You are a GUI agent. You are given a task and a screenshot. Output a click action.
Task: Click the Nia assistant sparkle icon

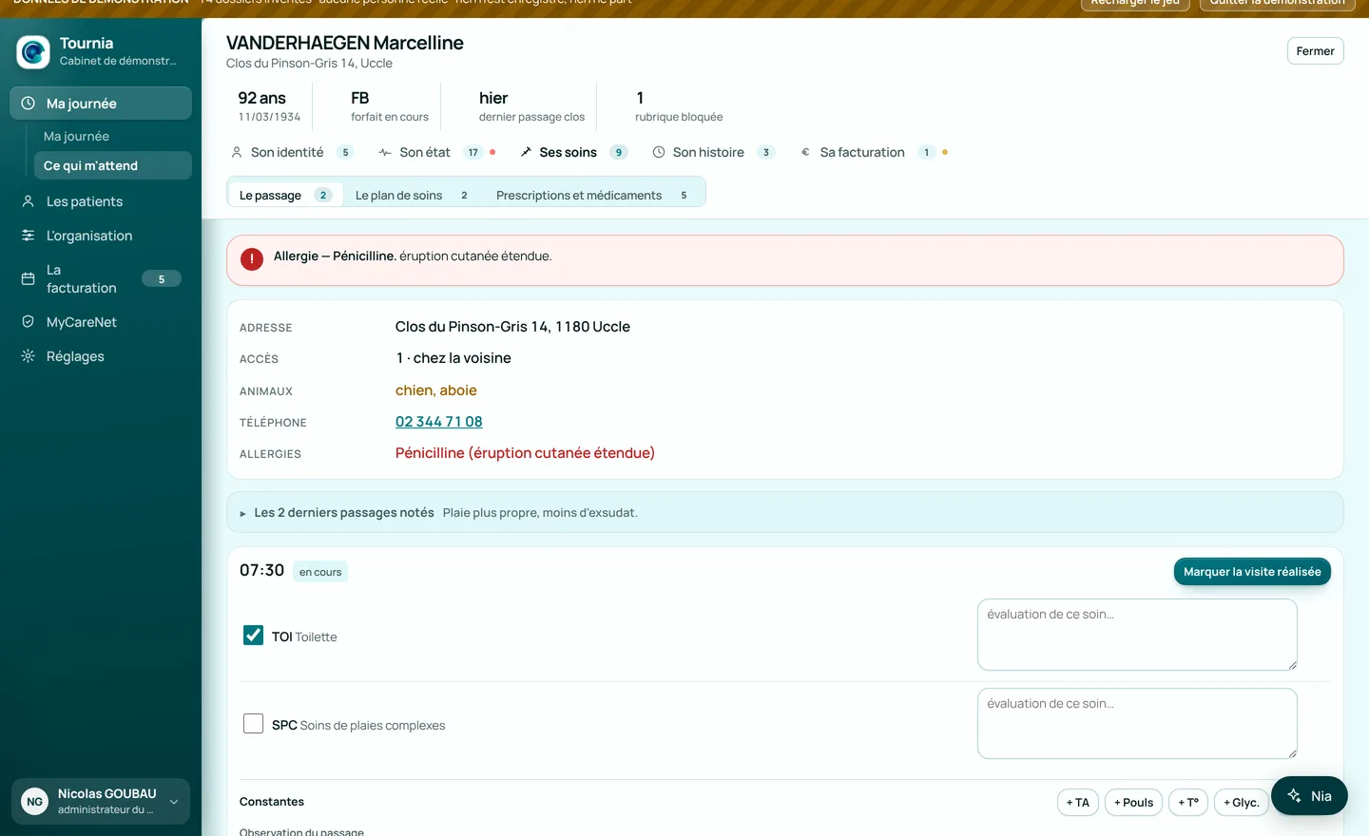coord(1295,796)
